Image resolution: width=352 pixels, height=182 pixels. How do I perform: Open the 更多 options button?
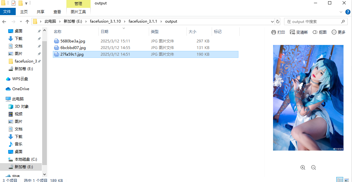point(338,32)
